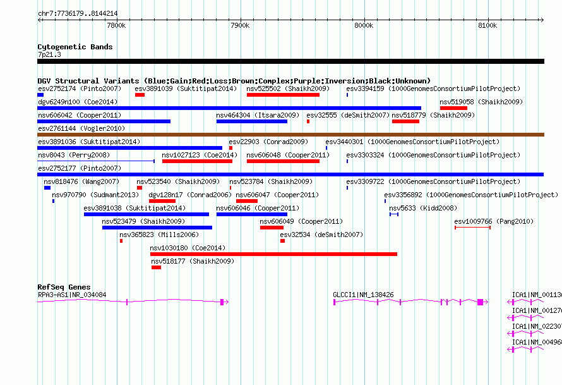Image resolution: width=562 pixels, height=385 pixels.
Task: Select the GLCCI1|NM_138426 gene label
Action: click(363, 295)
